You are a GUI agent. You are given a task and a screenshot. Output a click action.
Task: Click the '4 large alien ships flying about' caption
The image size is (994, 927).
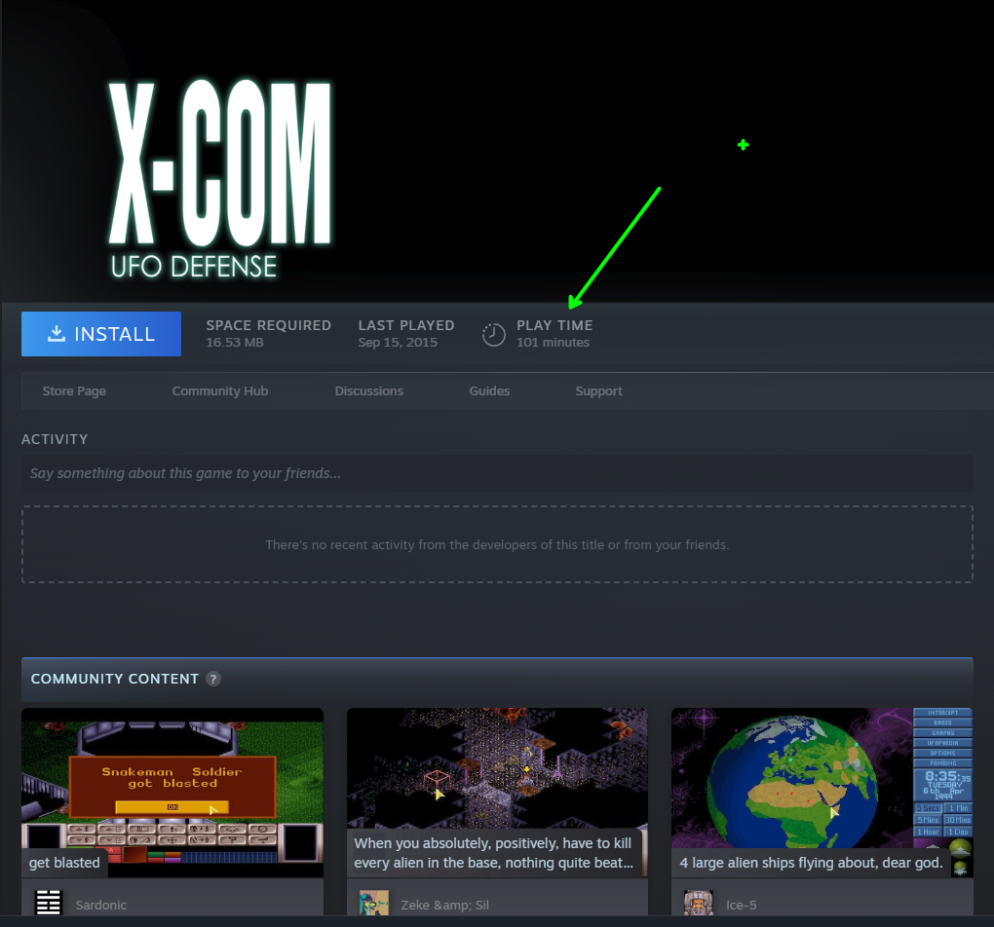[811, 863]
